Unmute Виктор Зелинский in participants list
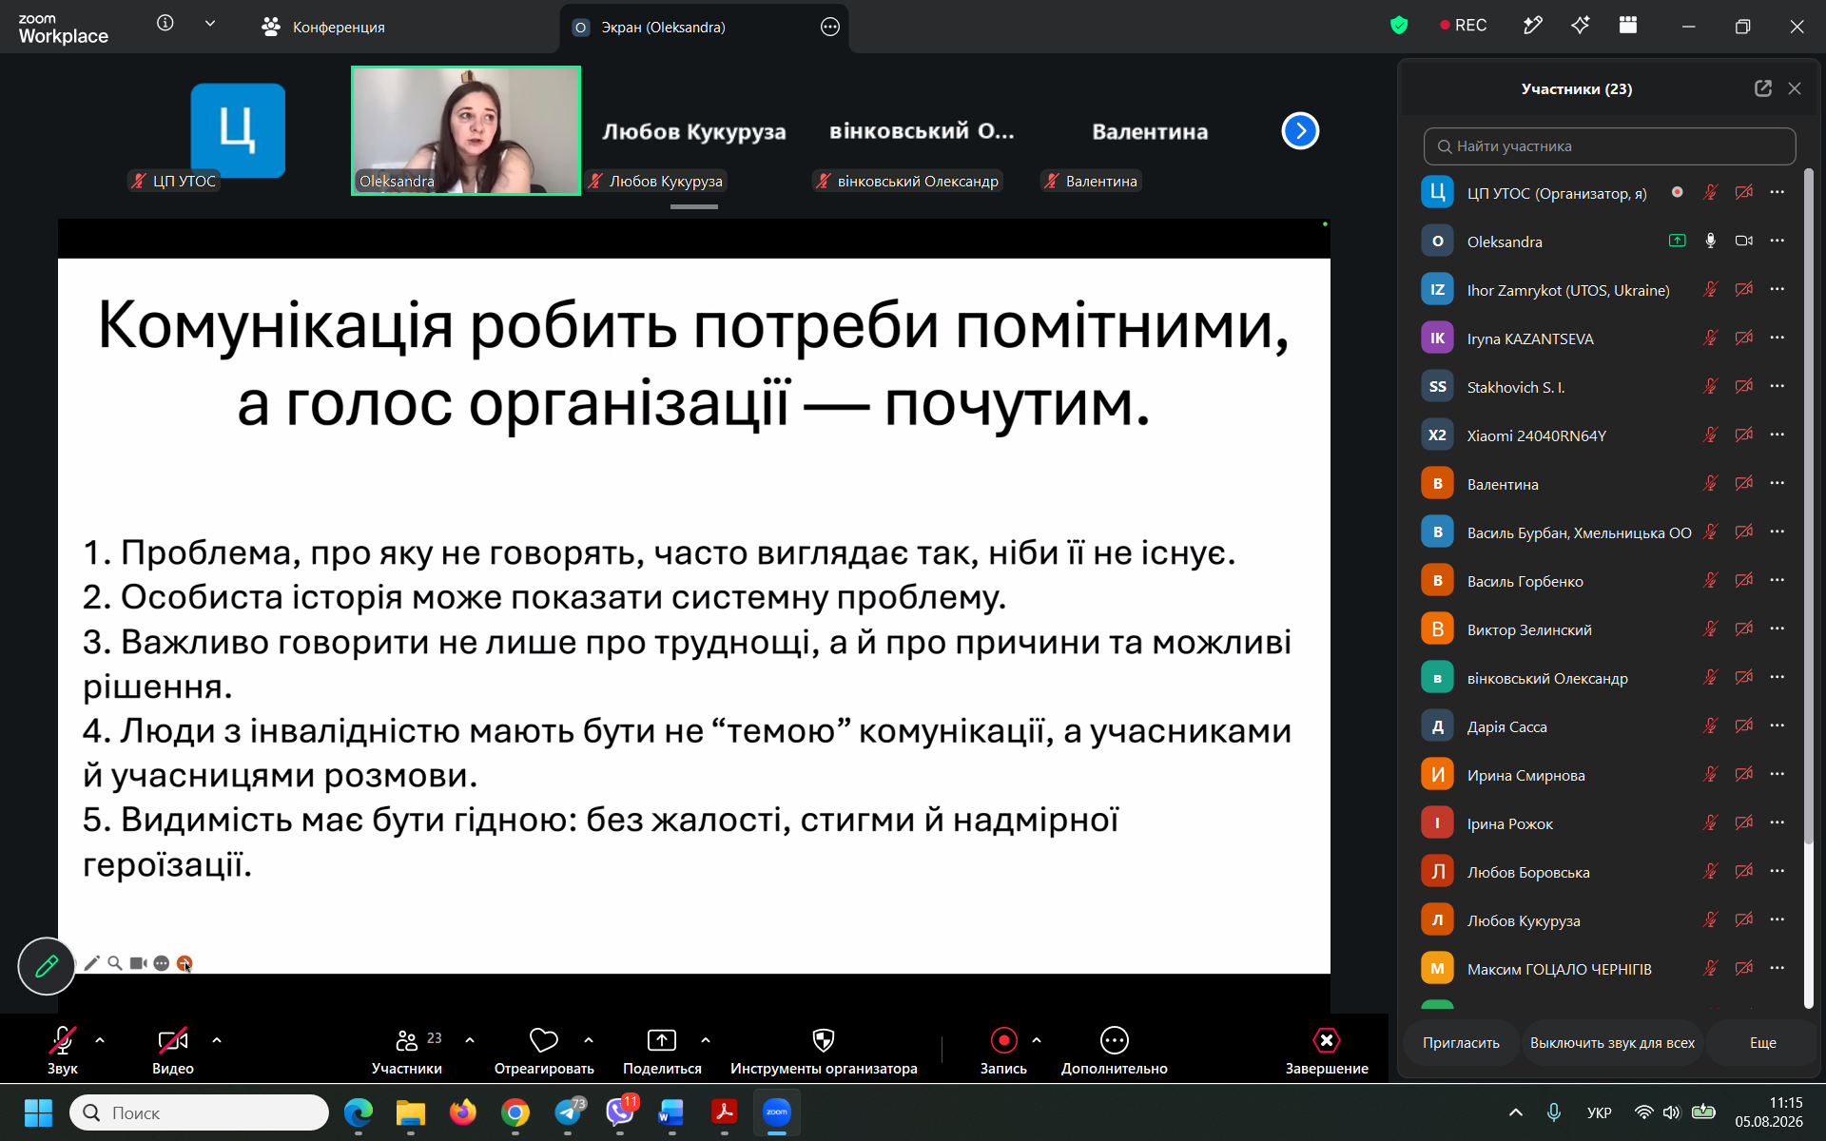 (1710, 629)
